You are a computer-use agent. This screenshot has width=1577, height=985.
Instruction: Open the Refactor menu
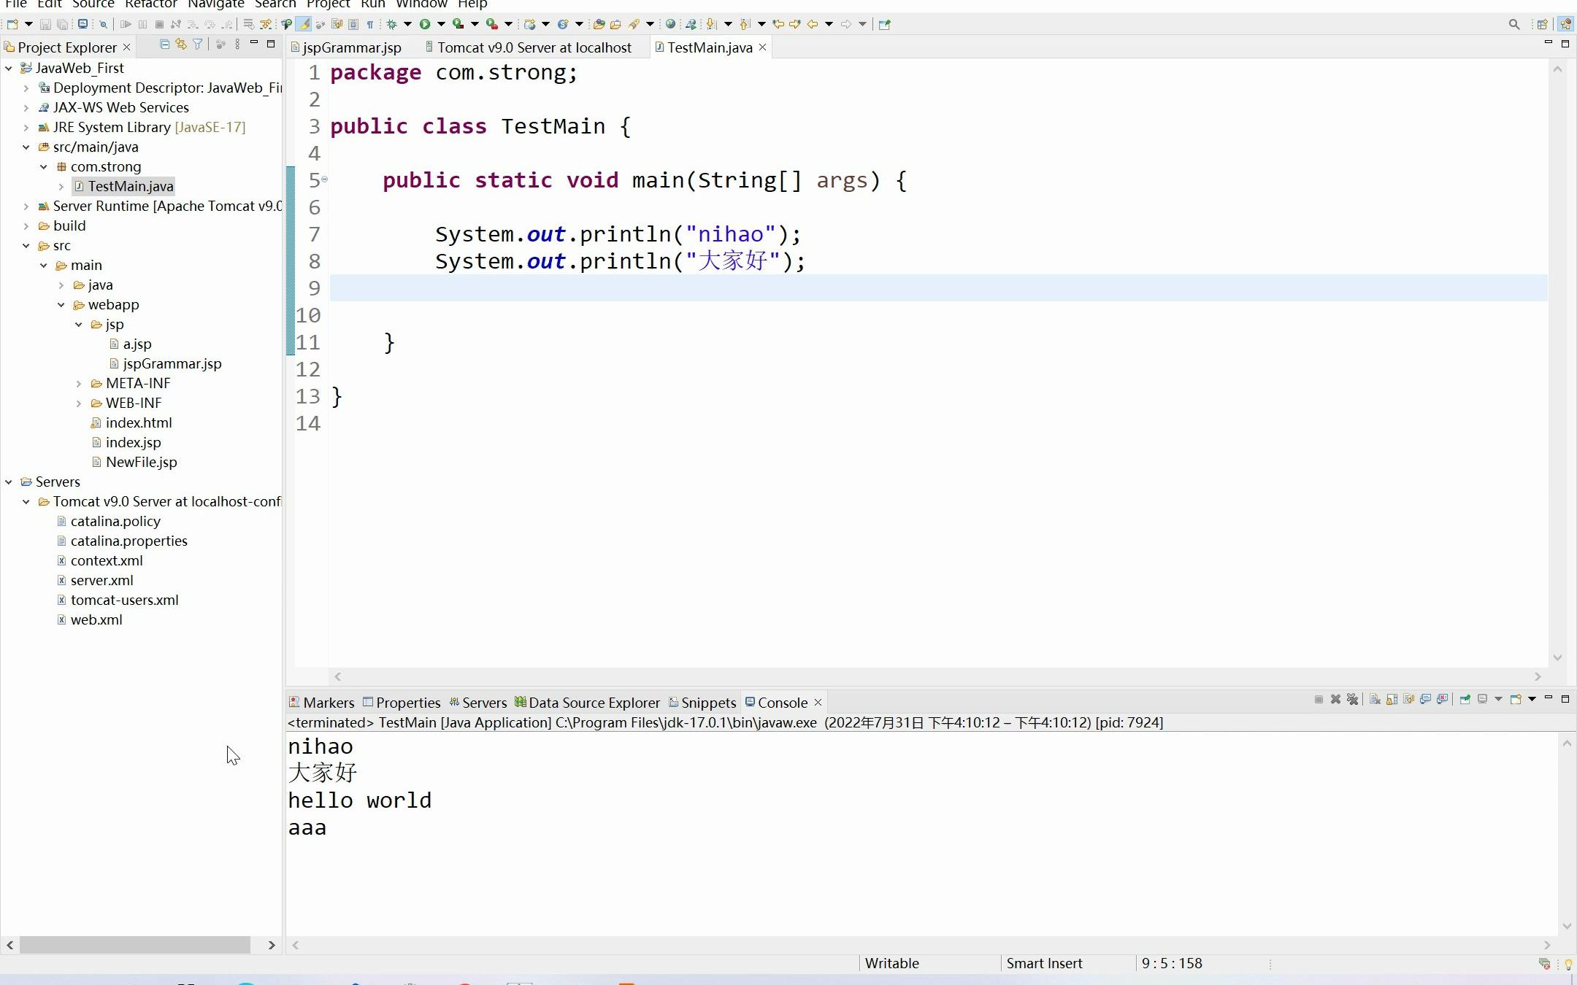[x=150, y=4]
